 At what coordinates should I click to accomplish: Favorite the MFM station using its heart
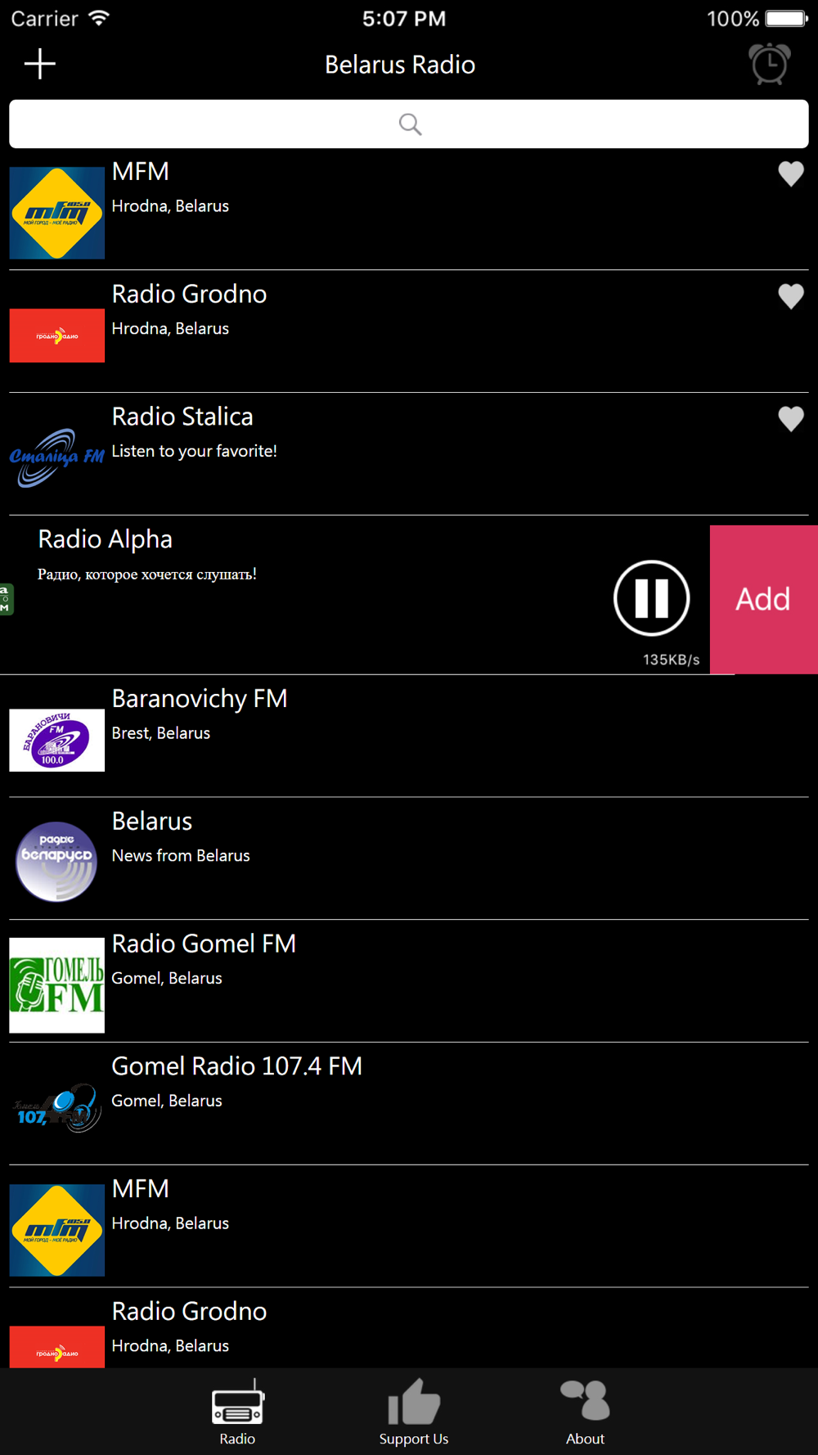tap(791, 173)
